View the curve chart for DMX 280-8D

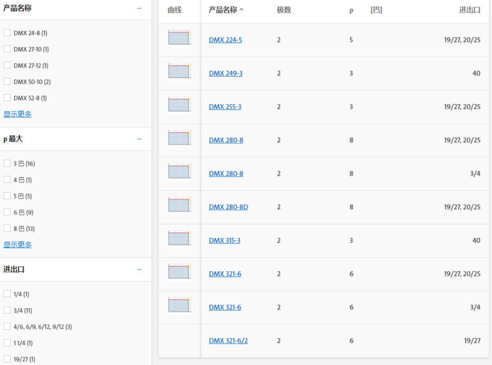pos(179,205)
